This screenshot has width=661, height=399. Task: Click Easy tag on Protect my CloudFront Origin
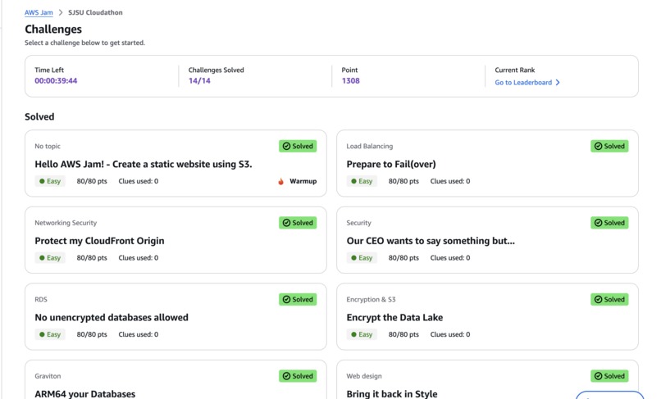click(50, 258)
